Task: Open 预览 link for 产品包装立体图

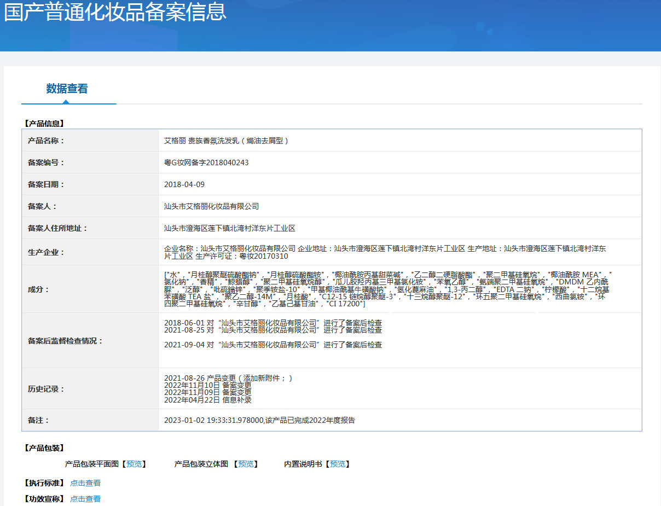Action: point(246,464)
